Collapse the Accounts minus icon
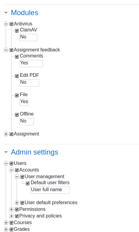139x232 pixels. pos(11,170)
